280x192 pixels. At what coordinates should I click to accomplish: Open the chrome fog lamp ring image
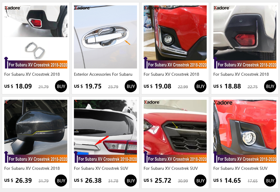click(245, 131)
